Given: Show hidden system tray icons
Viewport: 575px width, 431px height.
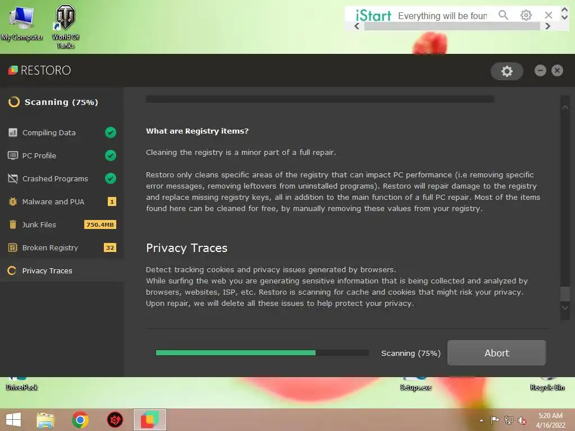Looking at the screenshot, I should pyautogui.click(x=481, y=420).
